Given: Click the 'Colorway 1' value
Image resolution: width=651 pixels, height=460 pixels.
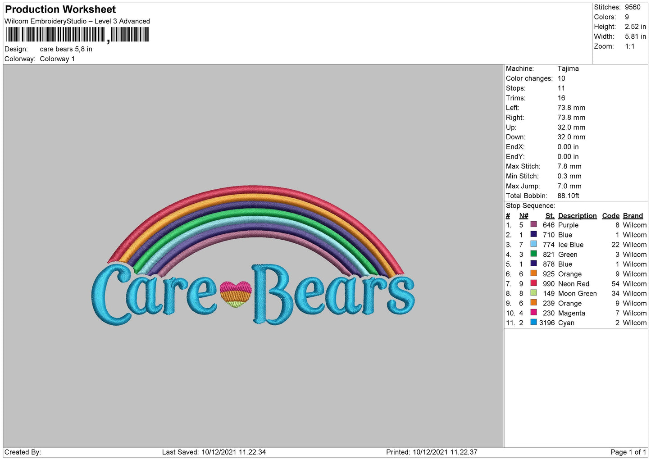Looking at the screenshot, I should [57, 59].
